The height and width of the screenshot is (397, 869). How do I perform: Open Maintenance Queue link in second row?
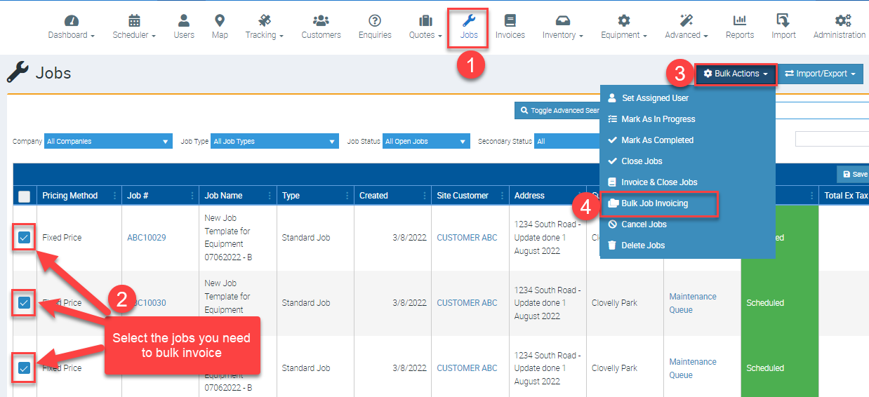click(x=693, y=303)
